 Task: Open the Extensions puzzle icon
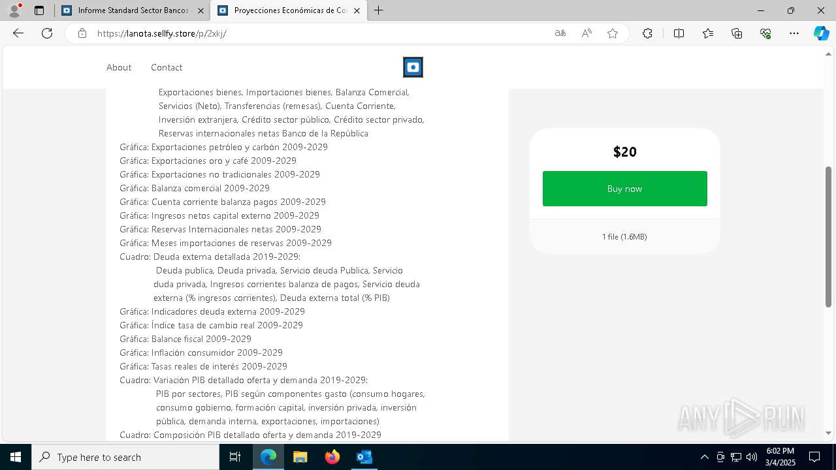coord(647,33)
